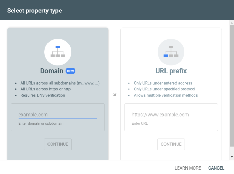Click the URL prefix network icon

pyautogui.click(x=171, y=52)
